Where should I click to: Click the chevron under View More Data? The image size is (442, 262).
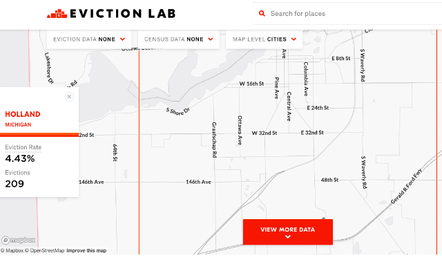coord(288,236)
